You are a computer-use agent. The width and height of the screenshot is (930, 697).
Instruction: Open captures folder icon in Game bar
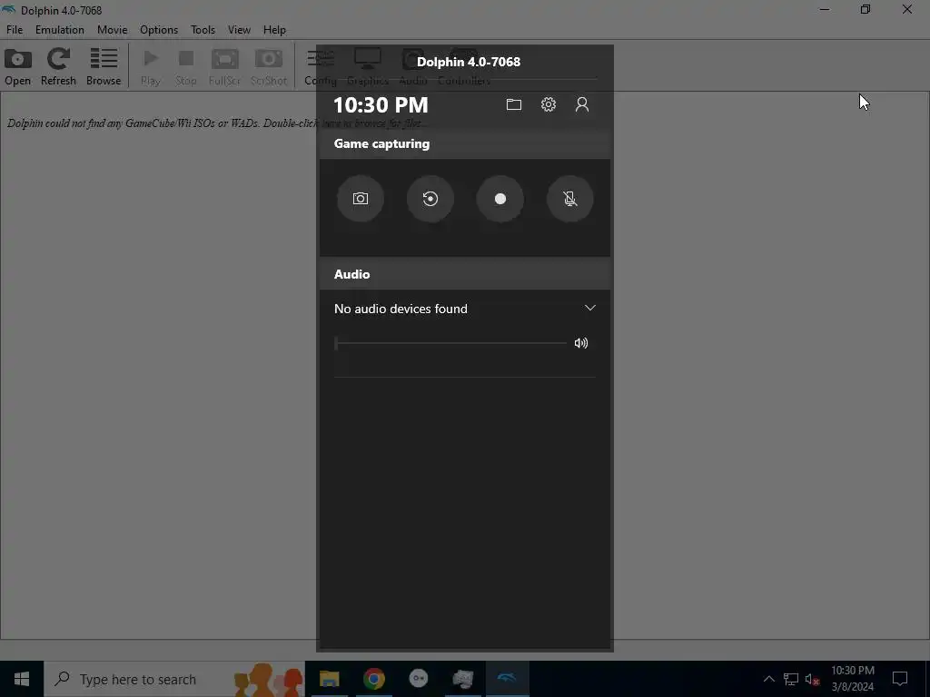(514, 105)
